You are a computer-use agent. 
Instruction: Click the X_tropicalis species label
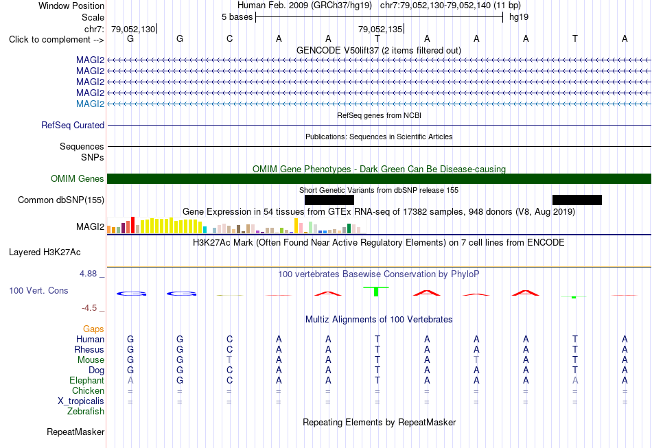[x=81, y=401]
